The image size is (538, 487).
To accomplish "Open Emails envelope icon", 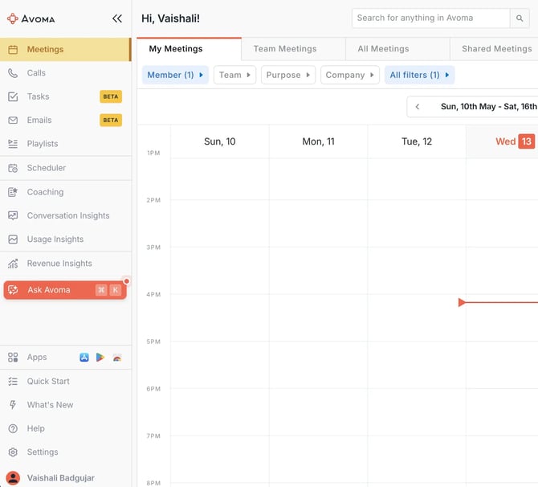I will [13, 121].
